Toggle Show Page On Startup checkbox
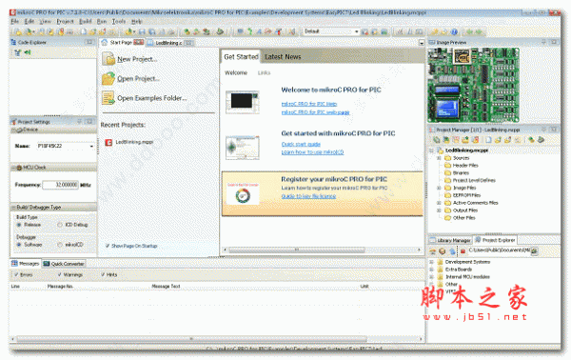The width and height of the screenshot is (571, 360). tap(108, 246)
